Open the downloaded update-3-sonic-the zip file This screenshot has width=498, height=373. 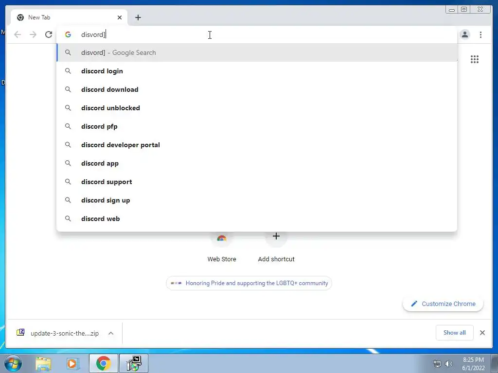tap(65, 333)
